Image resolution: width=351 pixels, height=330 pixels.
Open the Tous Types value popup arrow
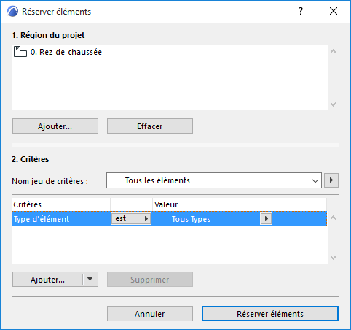[266, 218]
